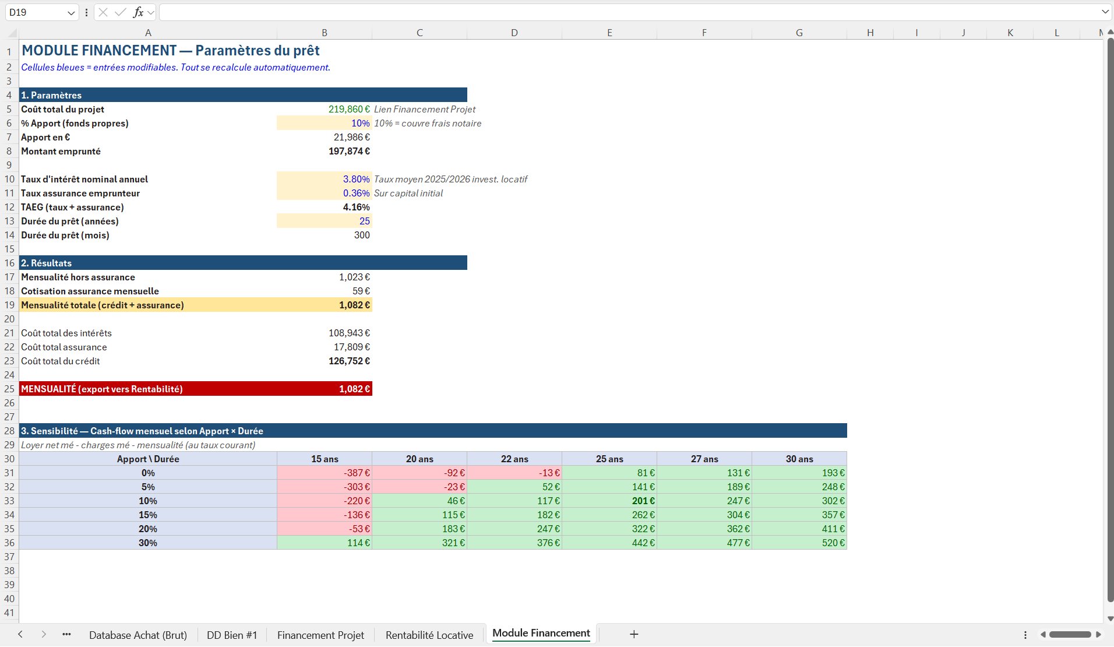Viewport: 1114px width, 647px height.
Task: Select column A header
Action: coord(148,33)
